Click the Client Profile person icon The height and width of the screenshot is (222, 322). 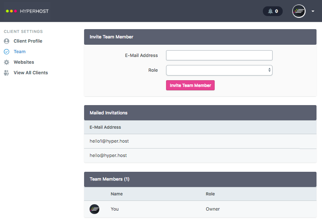(7, 41)
